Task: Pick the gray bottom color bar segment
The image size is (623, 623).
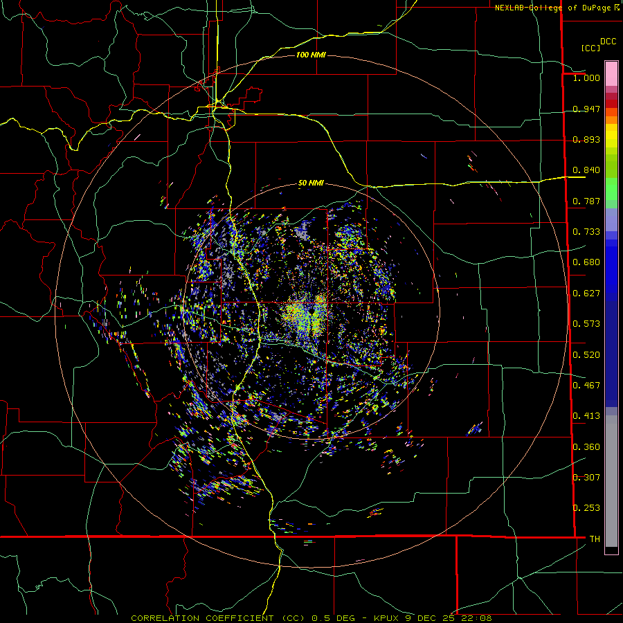Action: coord(611,481)
